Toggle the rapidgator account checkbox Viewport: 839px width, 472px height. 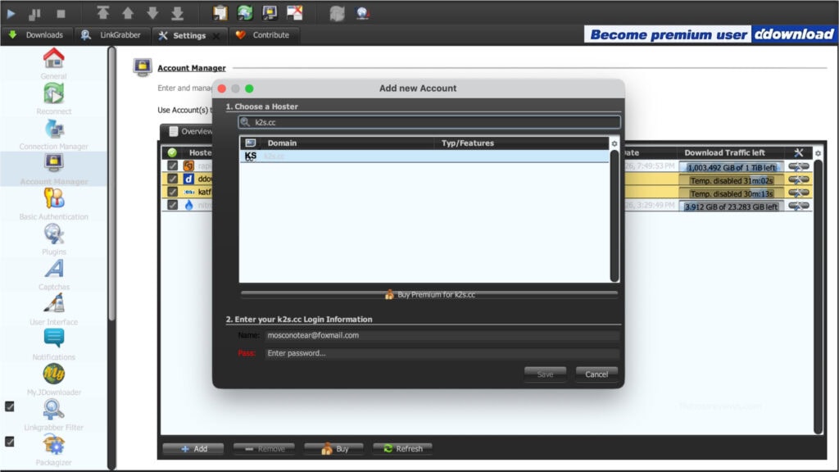172,166
